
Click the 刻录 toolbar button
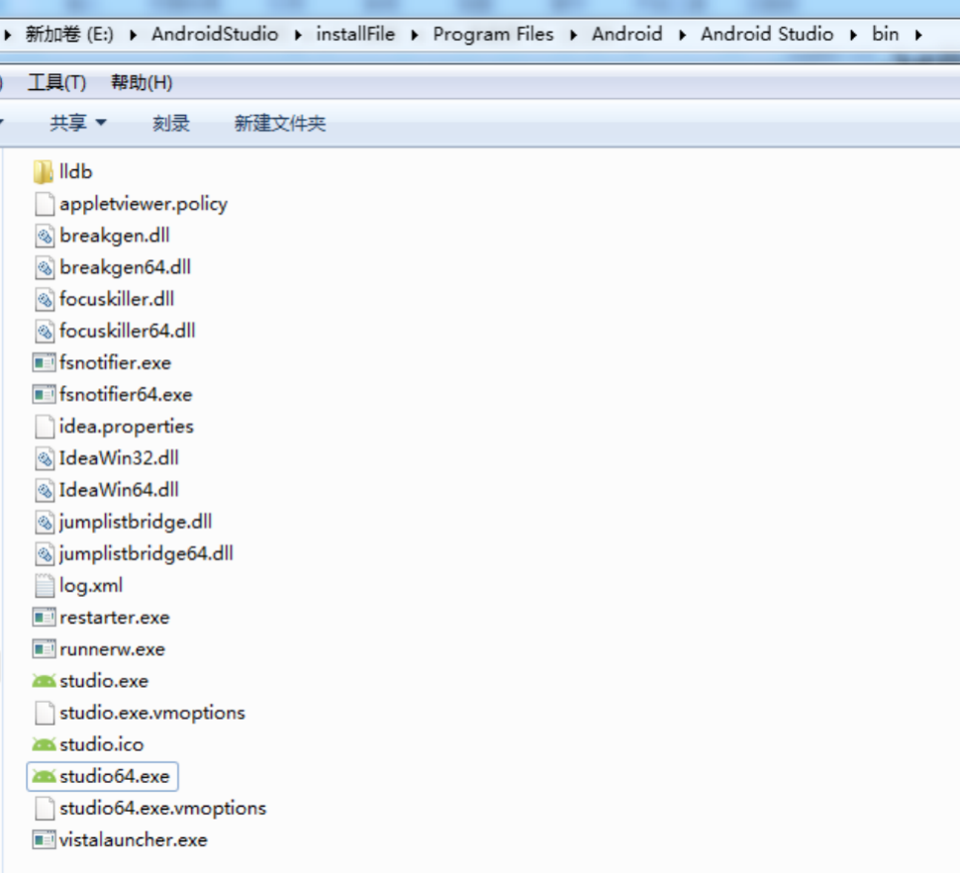(171, 123)
